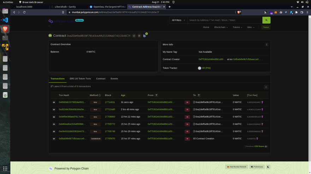Filter transactions by From address
Image resolution: width=311 pixels, height=174 pixels.
157,95
